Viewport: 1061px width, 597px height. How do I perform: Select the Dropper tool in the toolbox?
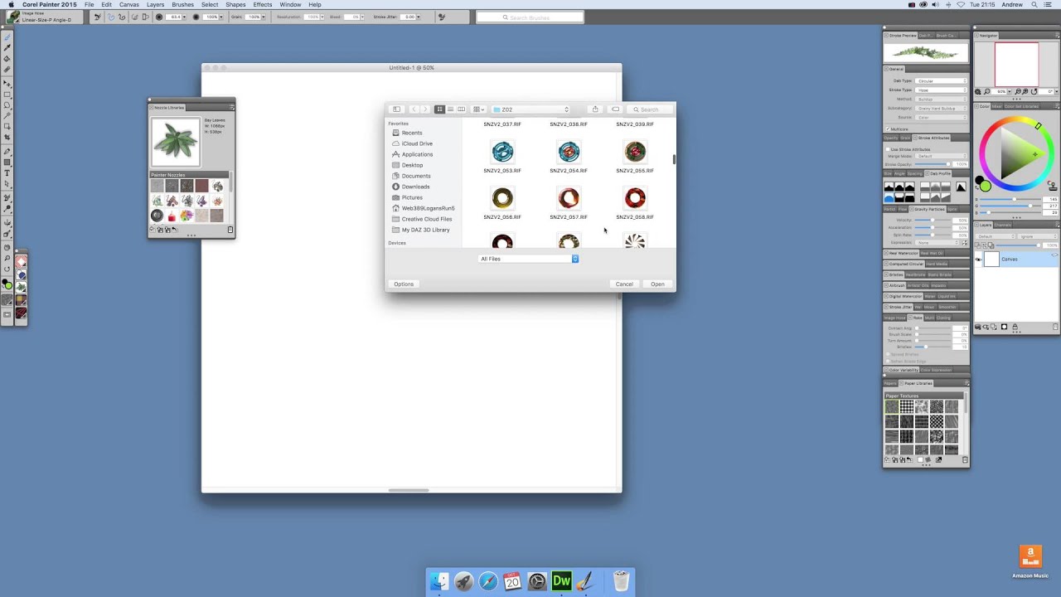coord(7,47)
